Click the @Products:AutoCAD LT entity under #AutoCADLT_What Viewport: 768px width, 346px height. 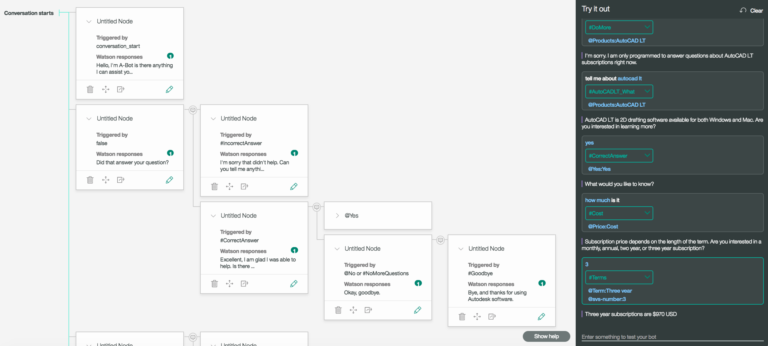pyautogui.click(x=617, y=105)
